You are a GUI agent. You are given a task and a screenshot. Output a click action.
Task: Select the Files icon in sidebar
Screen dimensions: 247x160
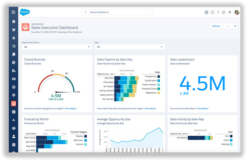[14, 54]
